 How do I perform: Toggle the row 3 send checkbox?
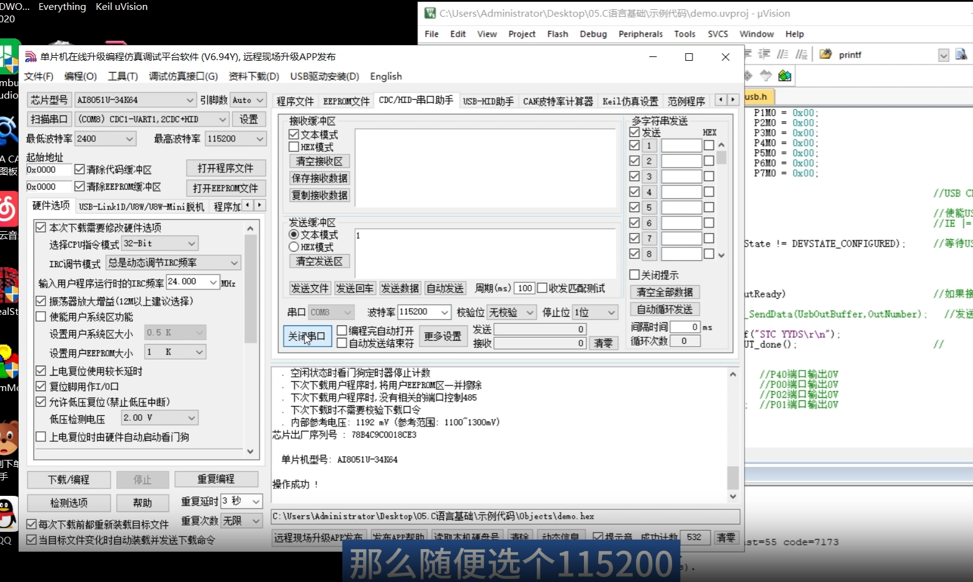(x=634, y=176)
